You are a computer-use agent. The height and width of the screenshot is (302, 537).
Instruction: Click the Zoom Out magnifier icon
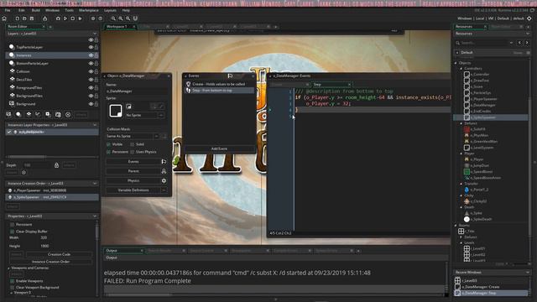click(x=113, y=18)
